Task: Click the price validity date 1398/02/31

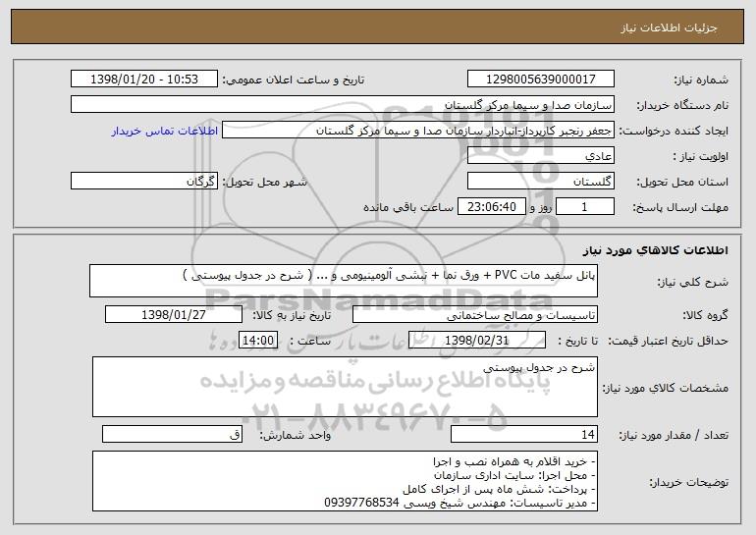Action: click(477, 341)
